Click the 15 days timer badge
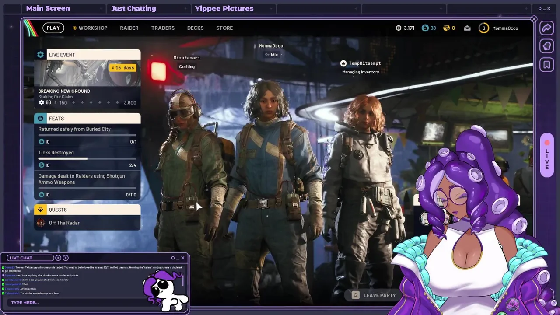Viewport: 560px width, 315px height. [122, 68]
